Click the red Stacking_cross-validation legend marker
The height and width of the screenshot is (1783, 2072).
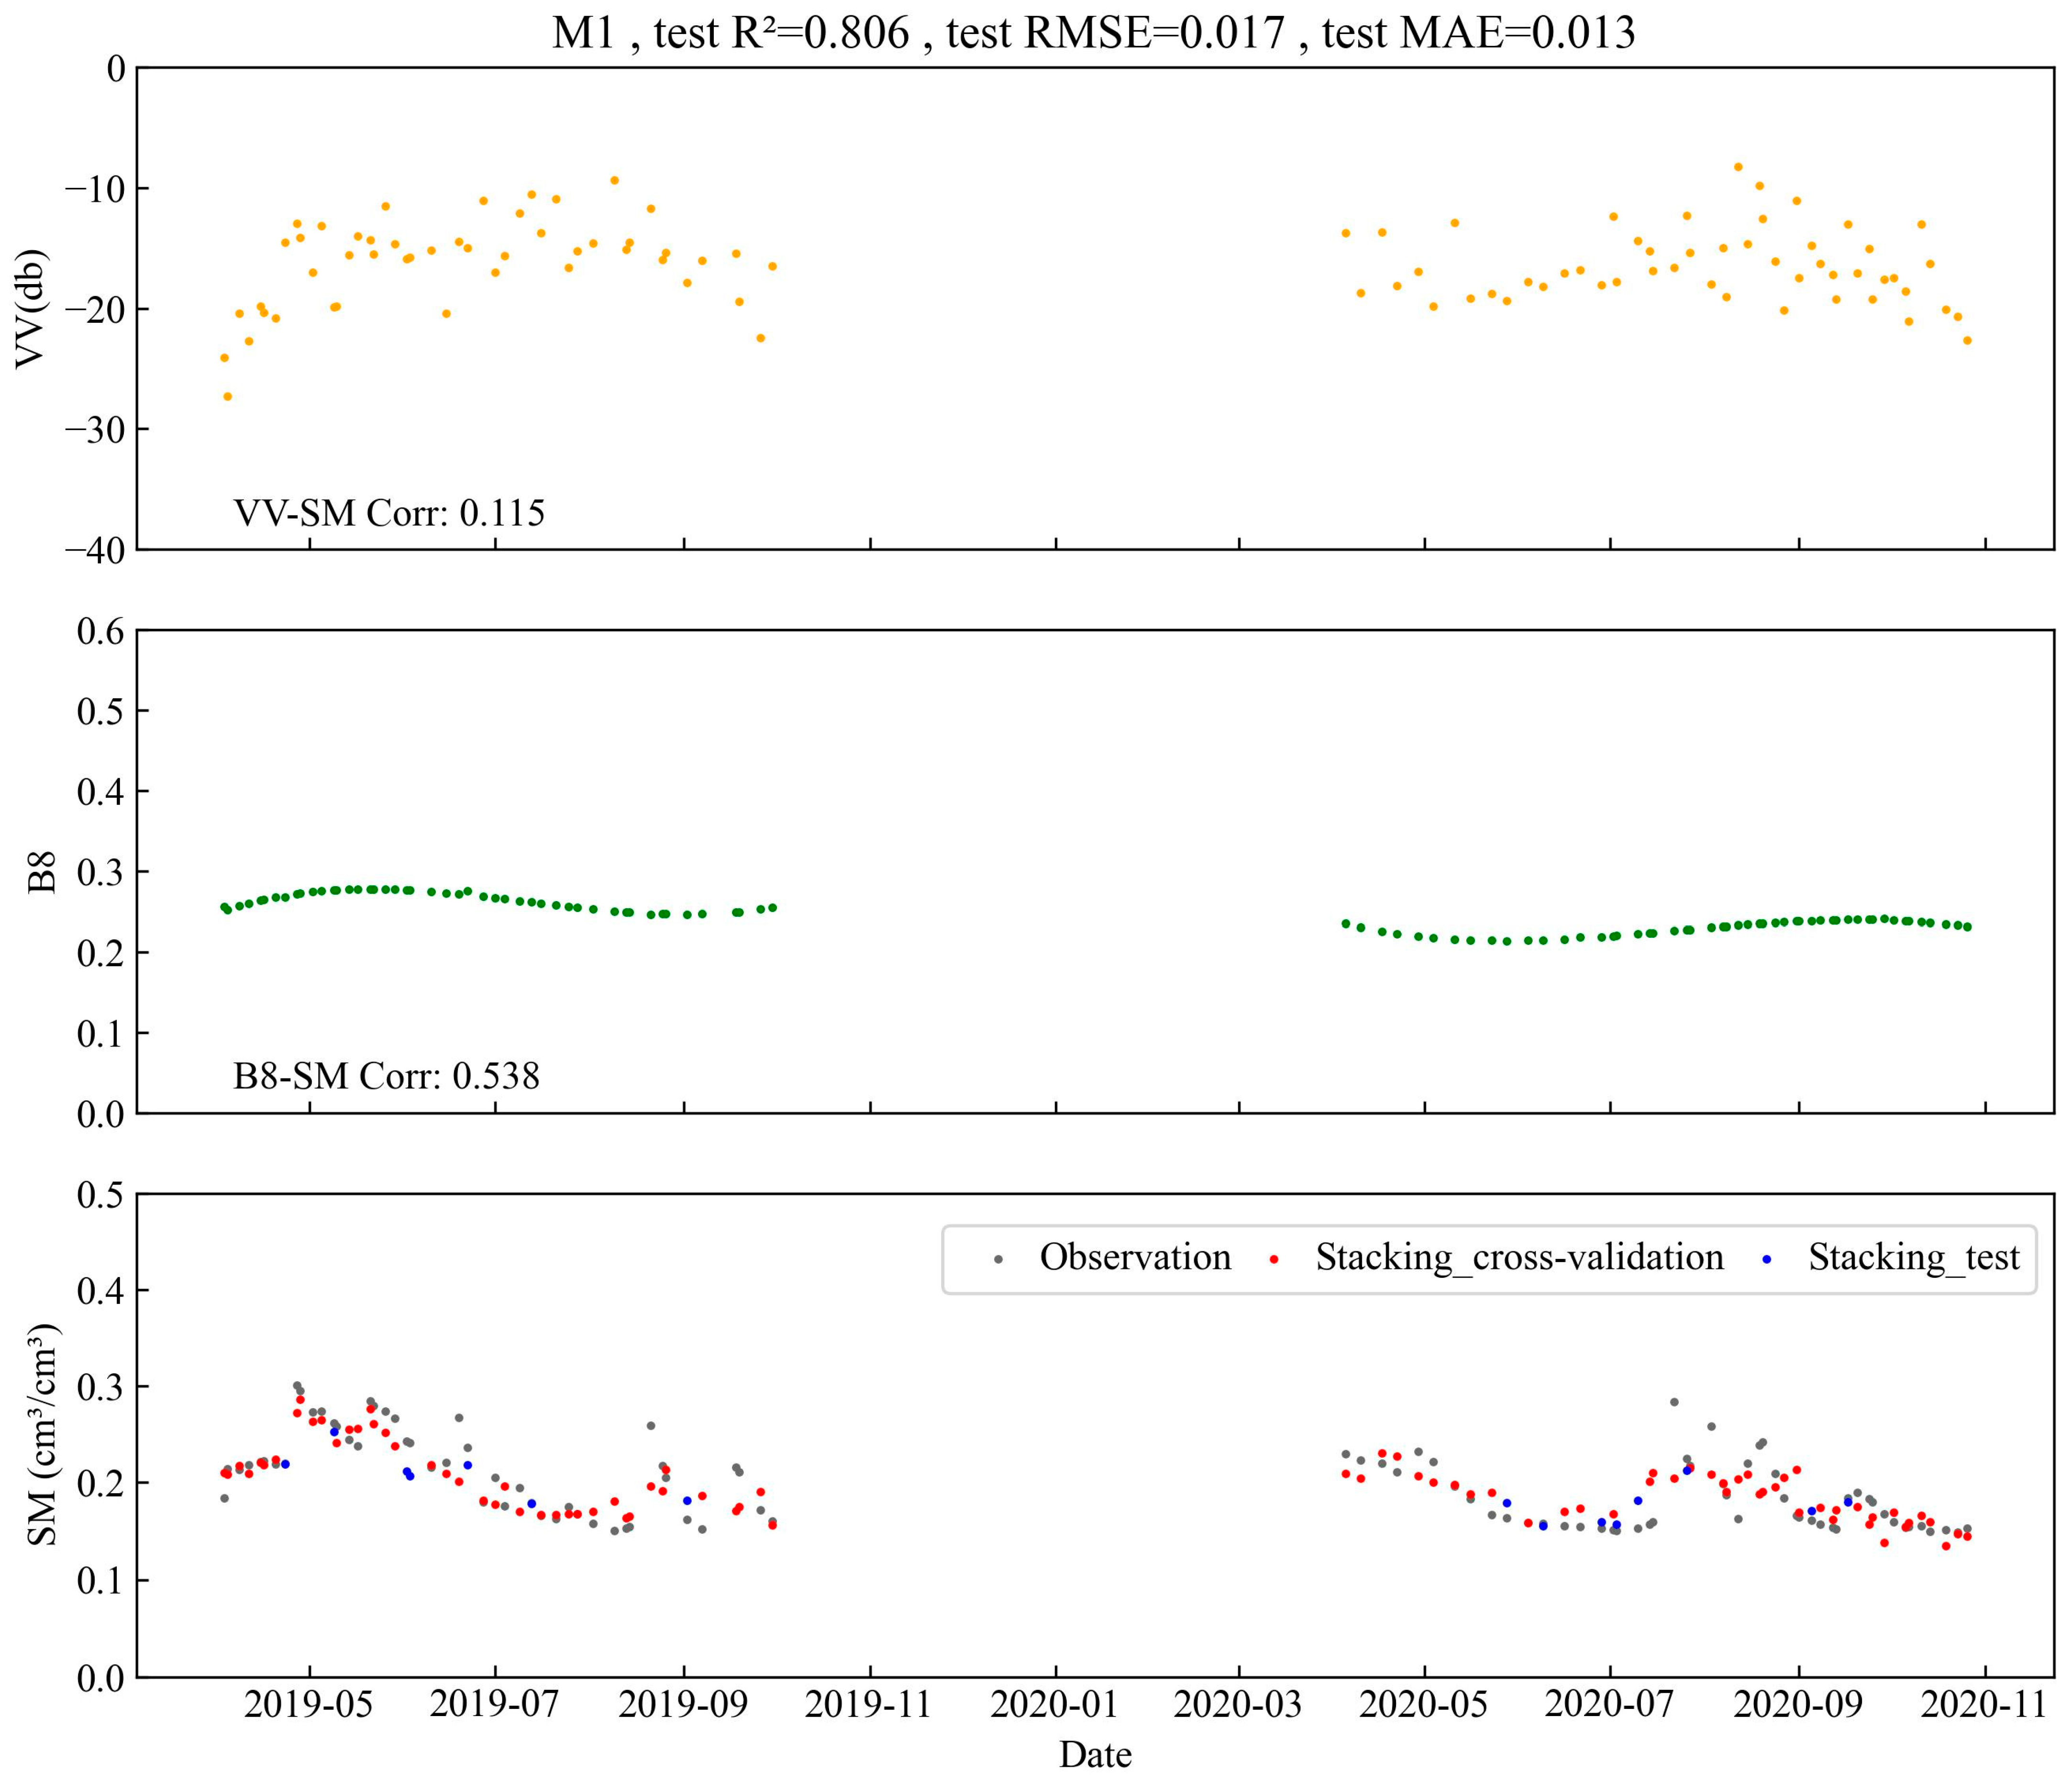coord(1274,1260)
